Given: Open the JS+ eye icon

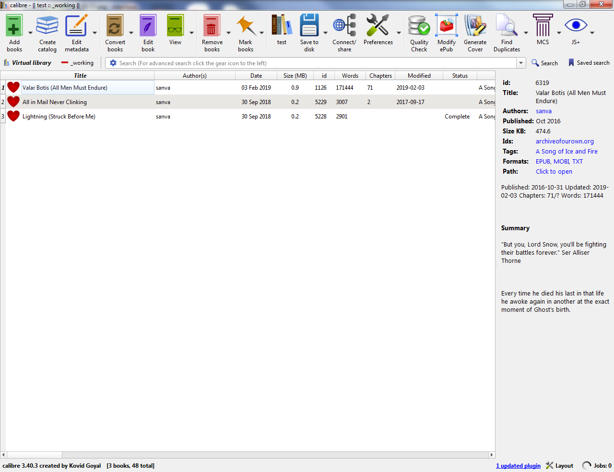Looking at the screenshot, I should coord(576,26).
